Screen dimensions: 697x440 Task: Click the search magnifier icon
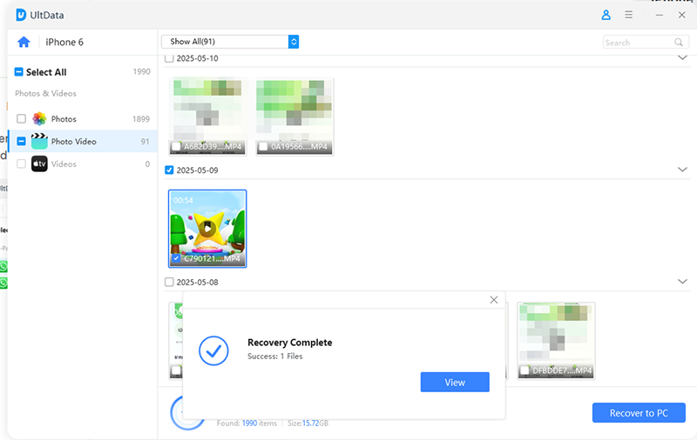click(679, 42)
